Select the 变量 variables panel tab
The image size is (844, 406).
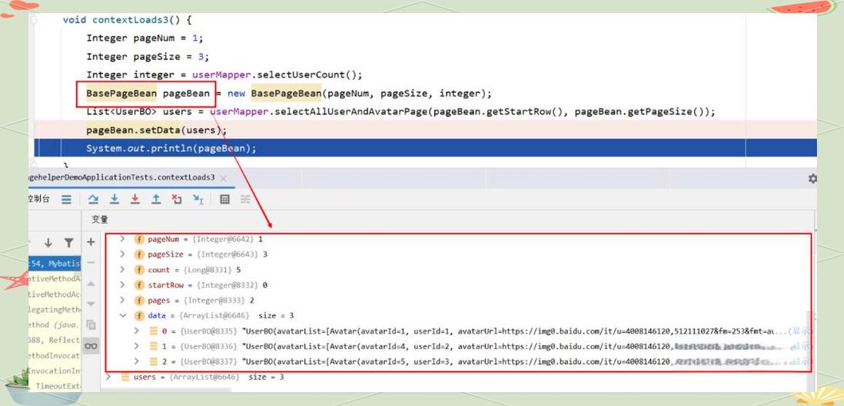[x=100, y=219]
